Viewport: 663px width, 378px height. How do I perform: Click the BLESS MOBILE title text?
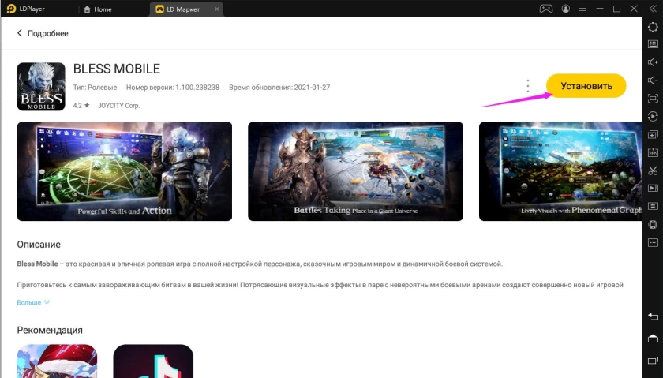point(117,69)
